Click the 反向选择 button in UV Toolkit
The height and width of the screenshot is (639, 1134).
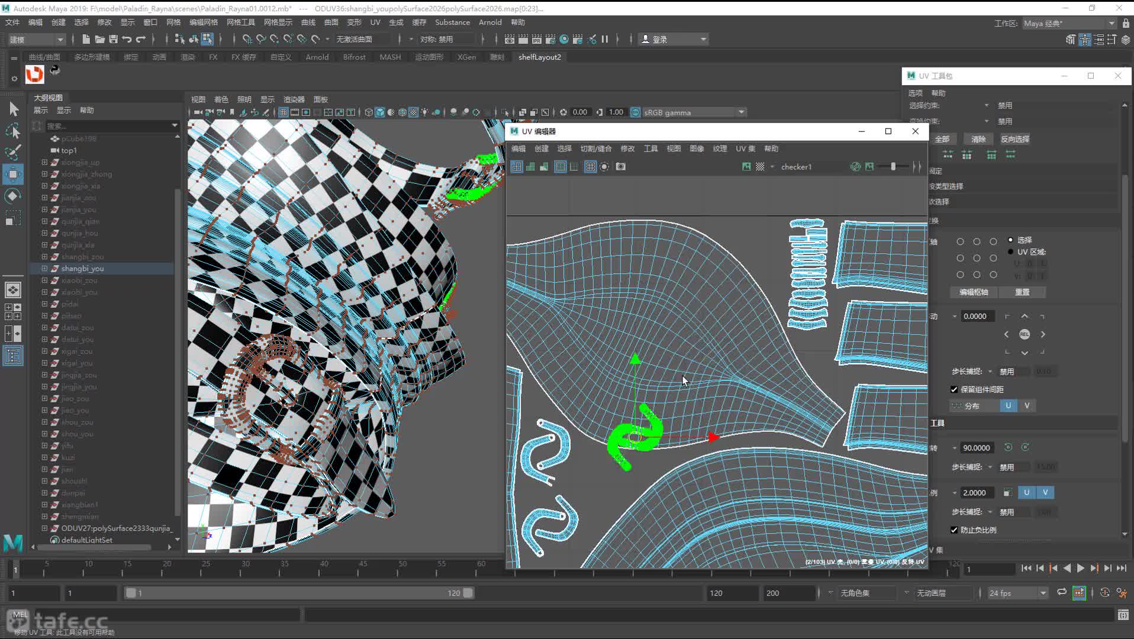click(1014, 139)
